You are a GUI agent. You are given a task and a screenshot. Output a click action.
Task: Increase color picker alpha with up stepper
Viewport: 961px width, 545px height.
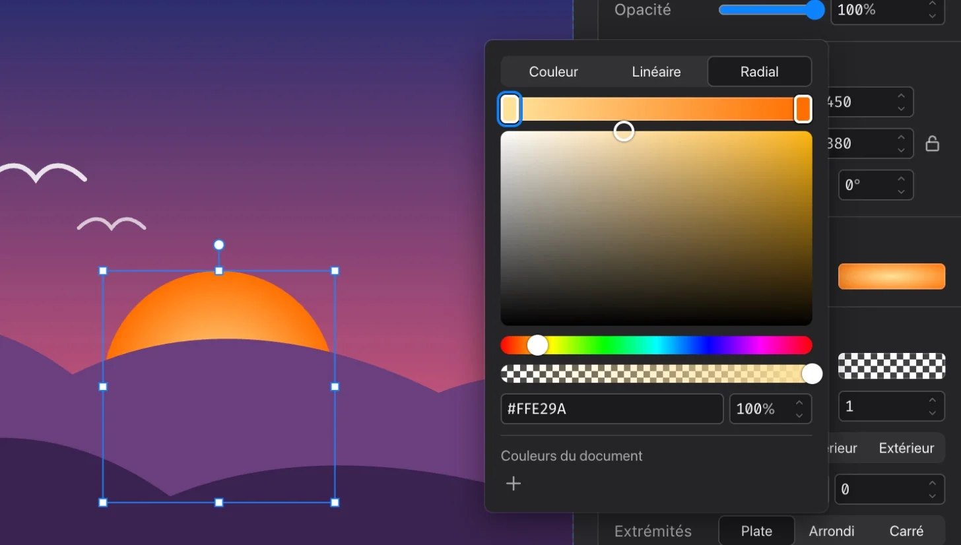[799, 402]
